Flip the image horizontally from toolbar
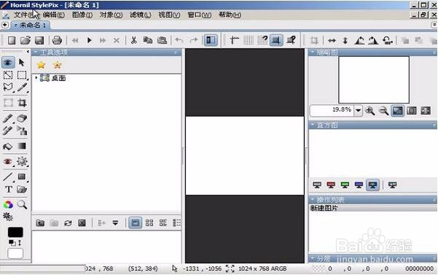Image resolution: width=438 pixels, height=275 pixels. pos(332,41)
